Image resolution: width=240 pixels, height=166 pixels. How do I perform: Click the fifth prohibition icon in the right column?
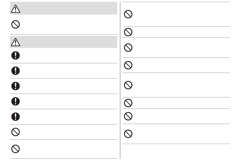[128, 85]
